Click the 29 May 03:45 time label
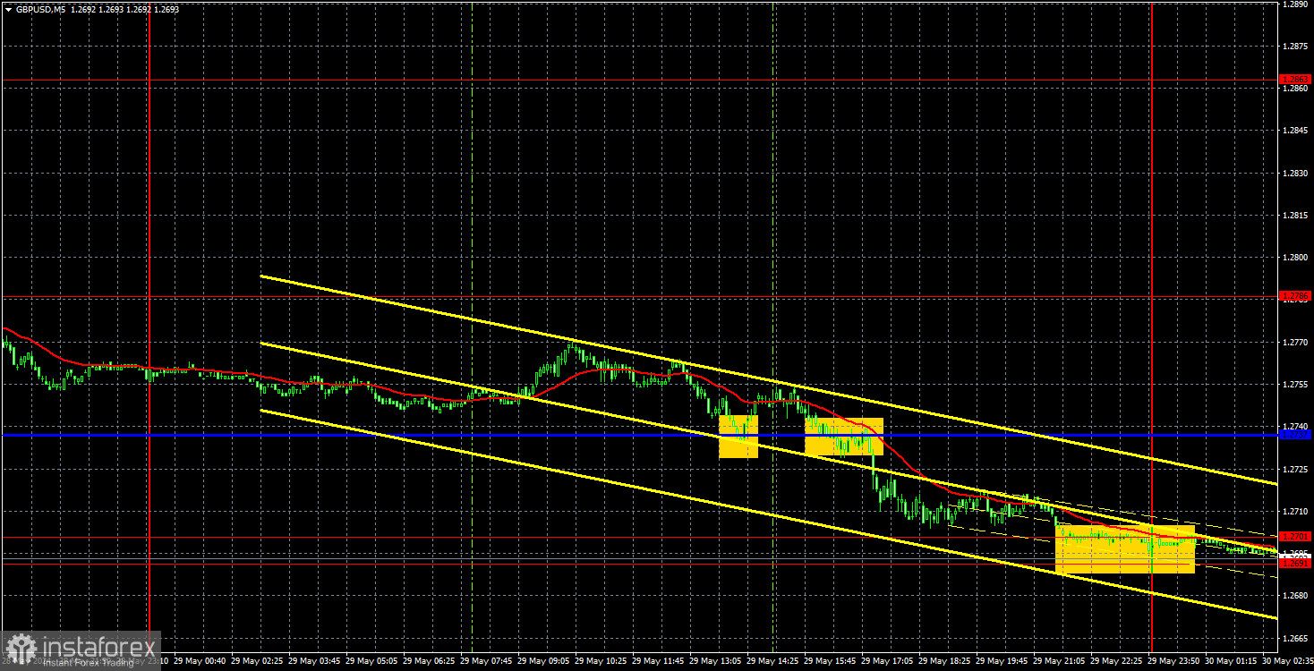 (315, 662)
